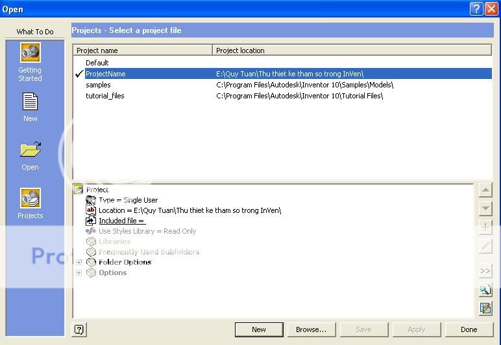This screenshot has width=501, height=345.
Task: Go to the Projects icon in sidebar
Action: (31, 198)
